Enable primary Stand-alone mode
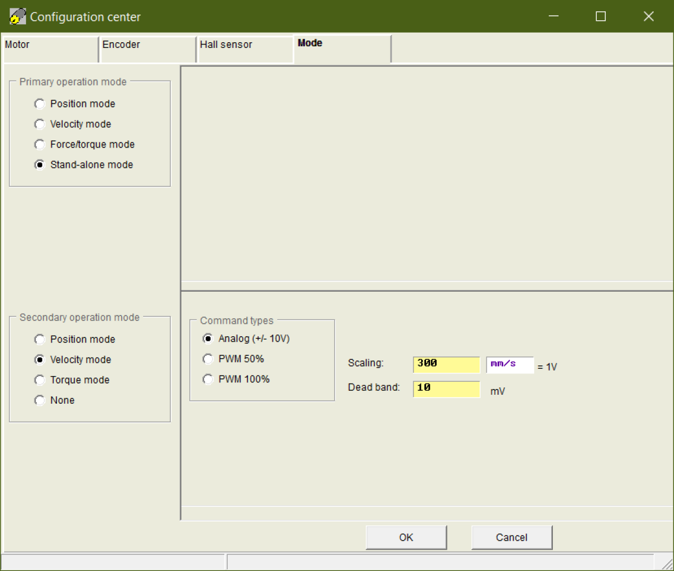 click(x=39, y=164)
